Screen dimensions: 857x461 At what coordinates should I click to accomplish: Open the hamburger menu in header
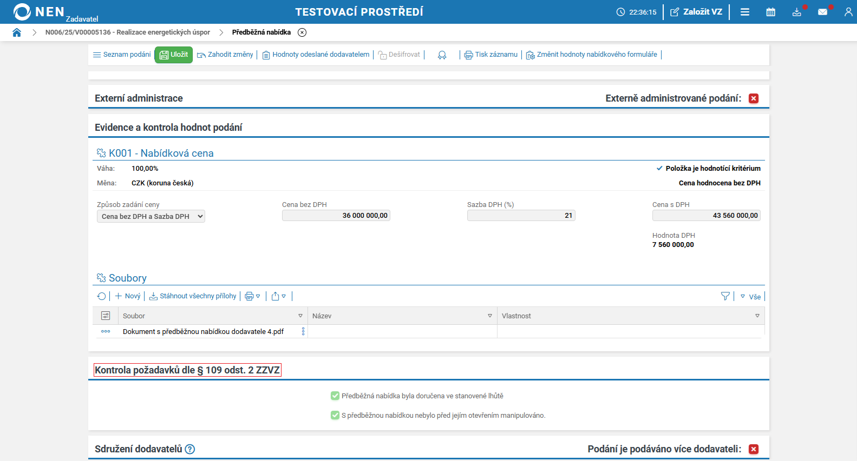(x=745, y=12)
